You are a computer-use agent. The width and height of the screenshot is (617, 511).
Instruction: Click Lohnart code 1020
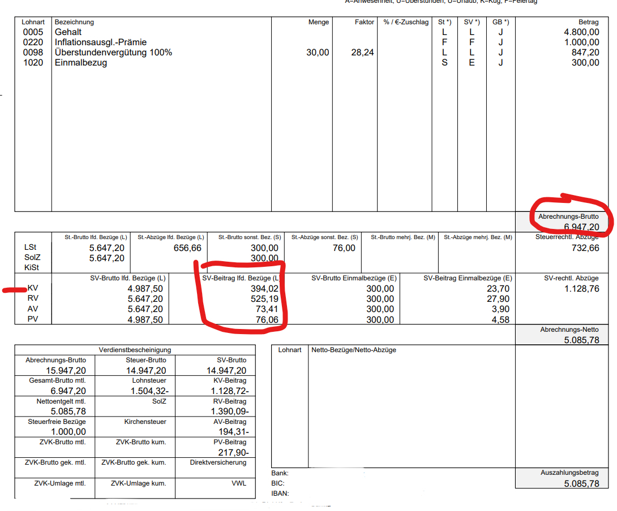(x=33, y=63)
